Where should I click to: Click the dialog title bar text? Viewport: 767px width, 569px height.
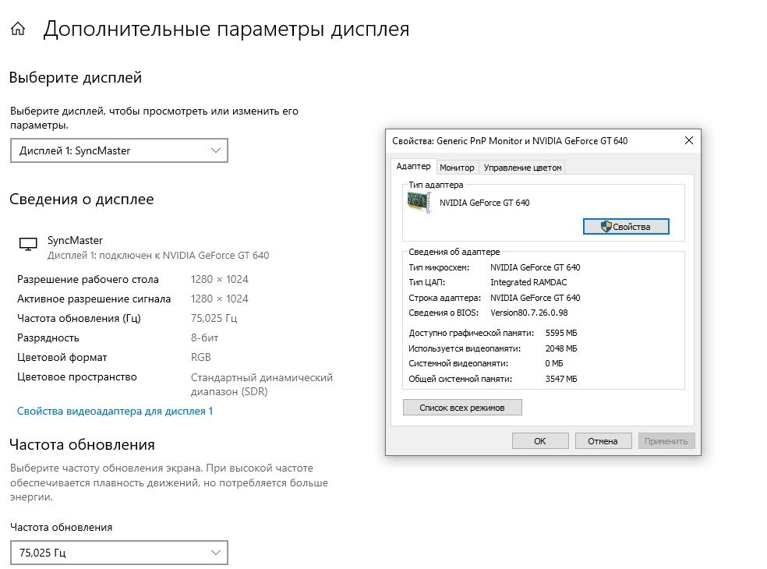(510, 141)
